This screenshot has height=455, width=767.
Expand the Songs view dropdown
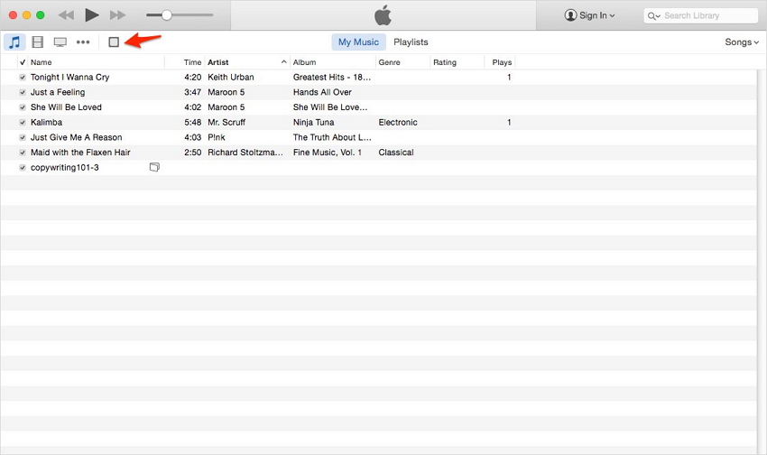pyautogui.click(x=742, y=42)
